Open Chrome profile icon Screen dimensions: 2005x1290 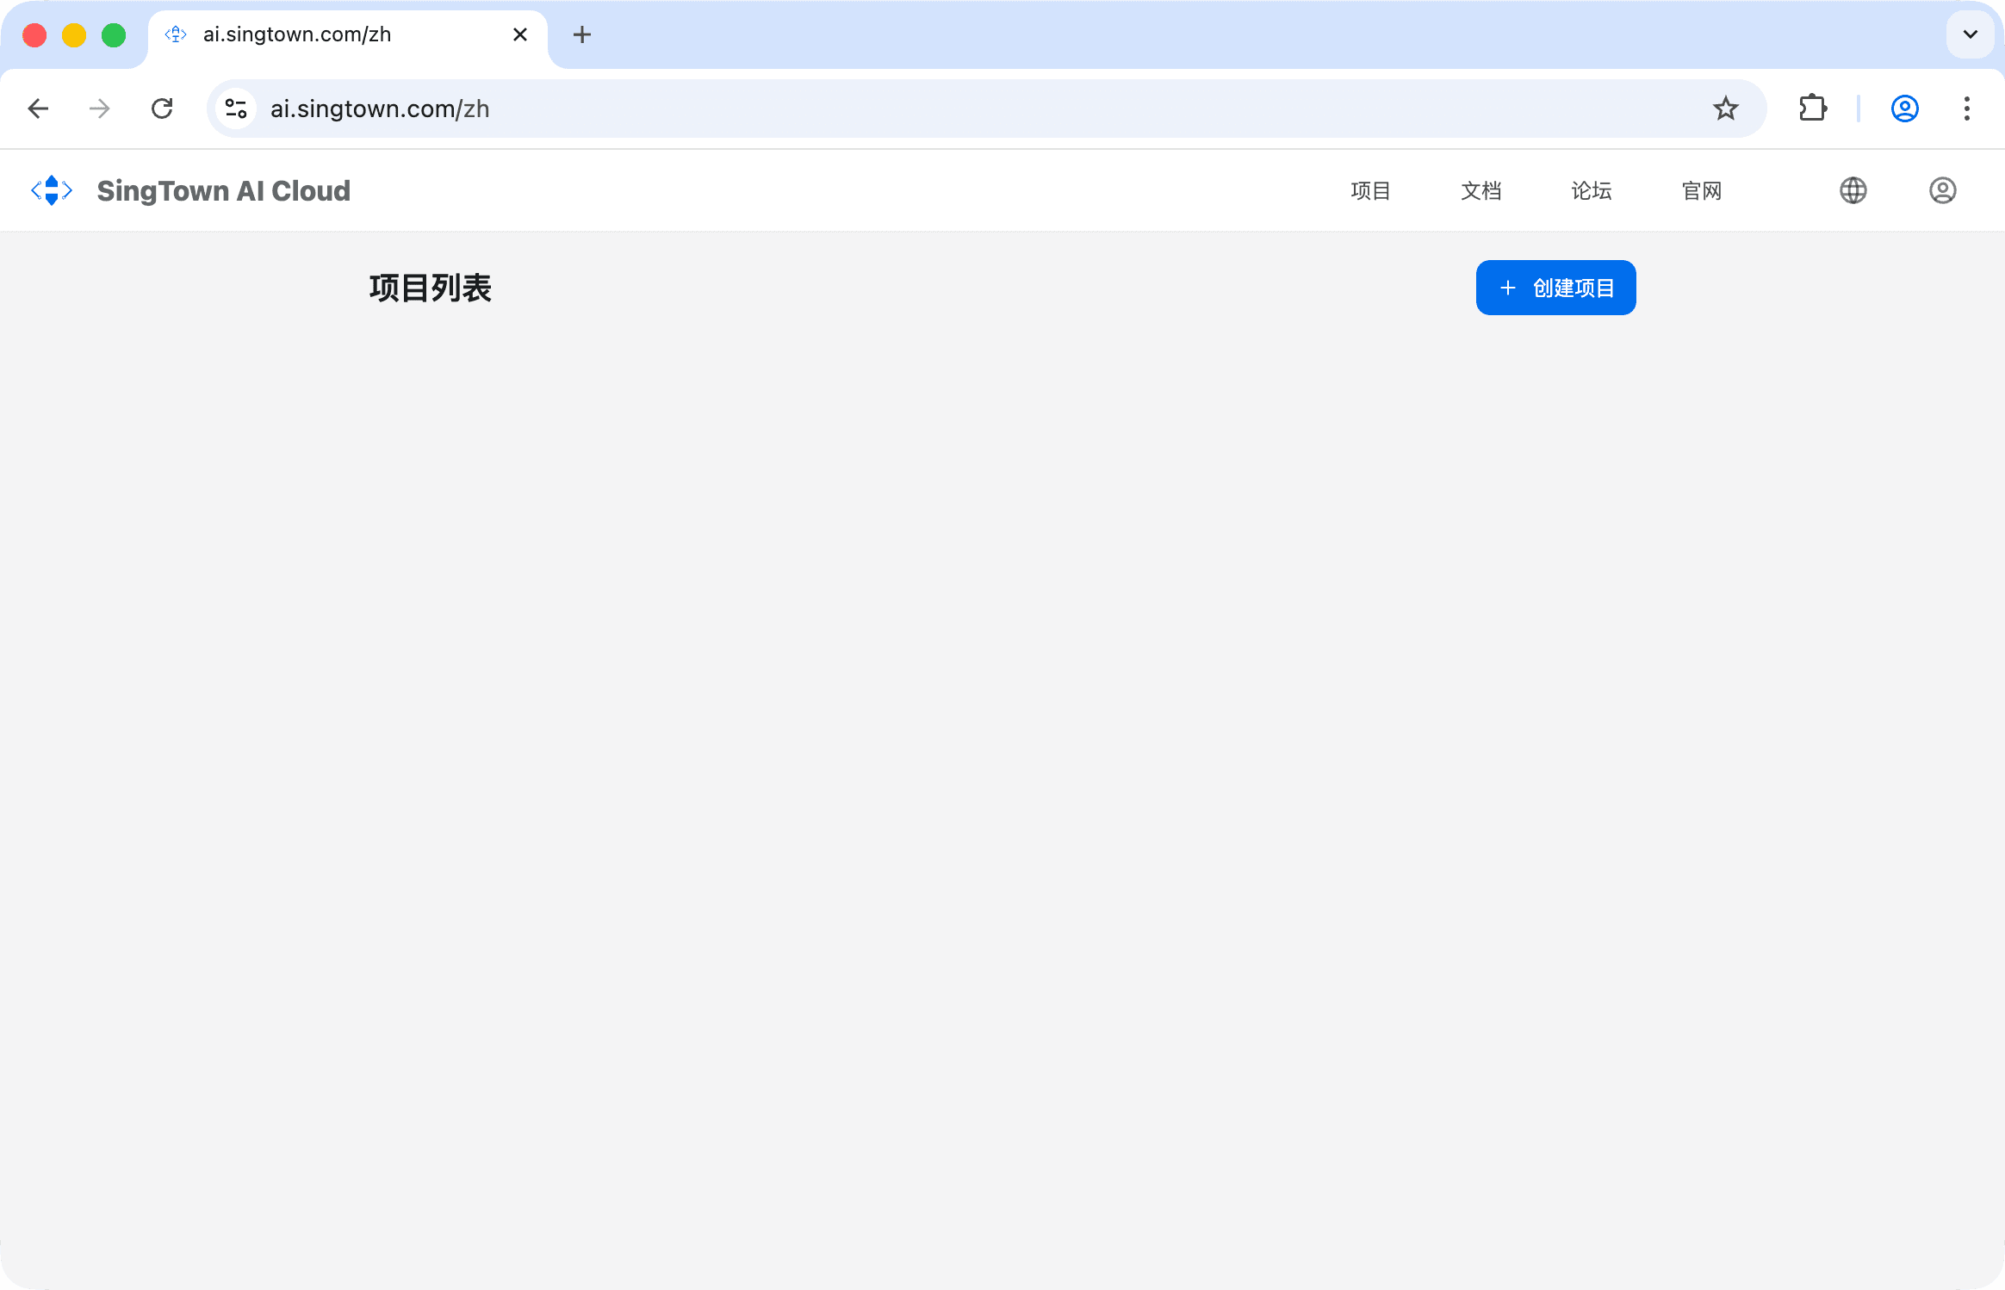click(x=1904, y=109)
